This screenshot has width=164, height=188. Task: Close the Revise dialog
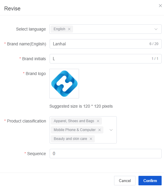(x=160, y=6)
